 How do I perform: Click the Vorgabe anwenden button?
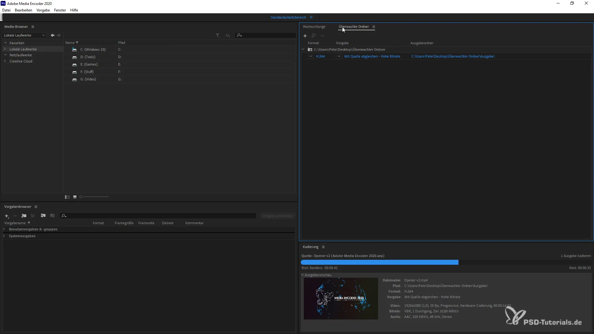[x=277, y=216]
